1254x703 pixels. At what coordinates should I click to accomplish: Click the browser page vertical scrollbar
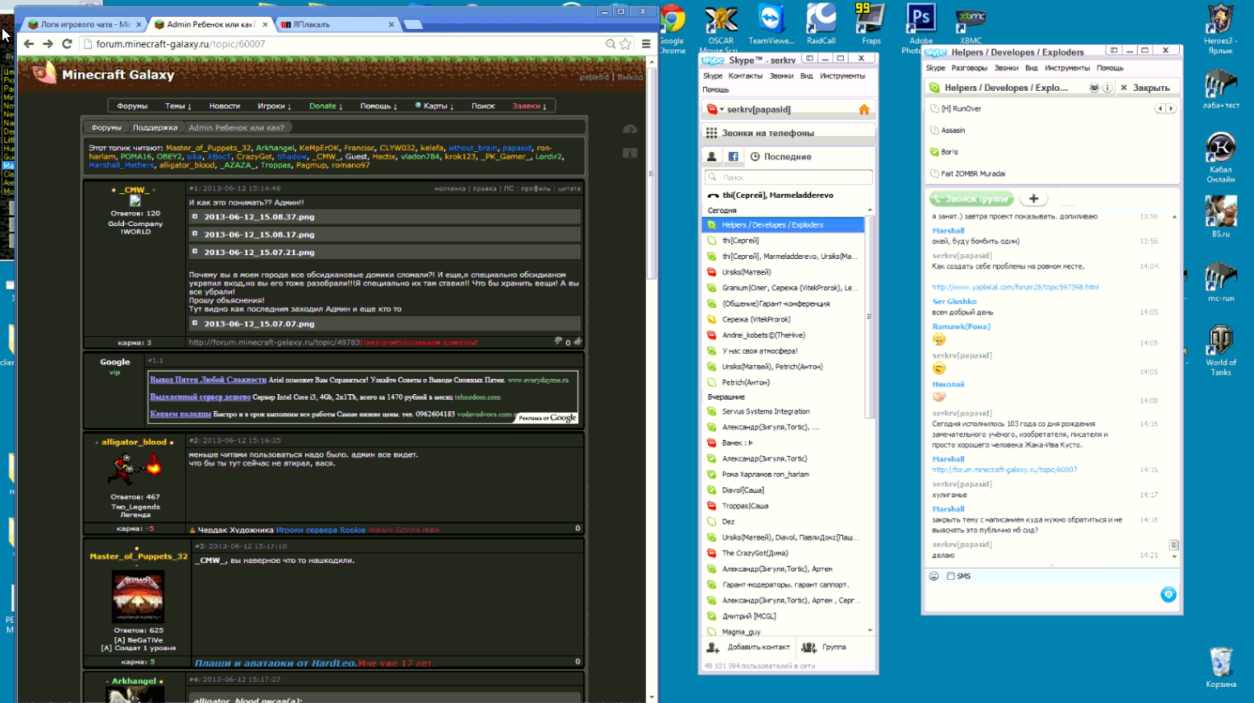652,173
